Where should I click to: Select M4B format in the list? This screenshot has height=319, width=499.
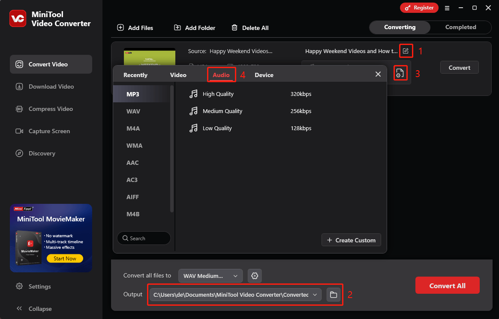point(142,214)
